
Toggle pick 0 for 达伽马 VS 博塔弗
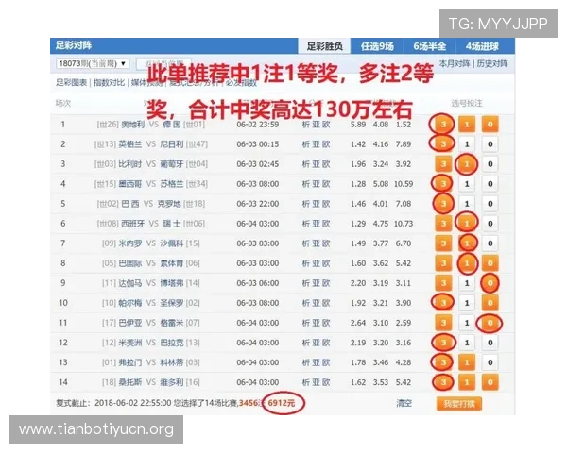pos(490,283)
